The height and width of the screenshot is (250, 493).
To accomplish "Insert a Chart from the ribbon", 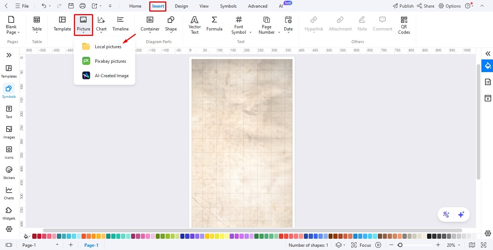I will (101, 25).
